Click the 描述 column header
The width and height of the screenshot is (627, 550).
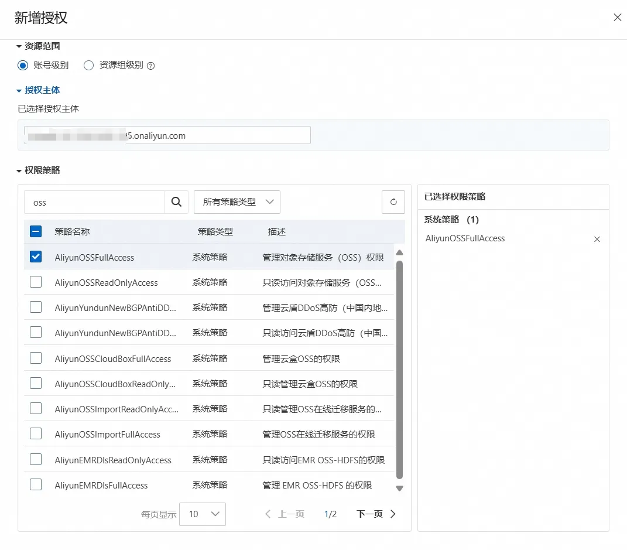(x=277, y=231)
